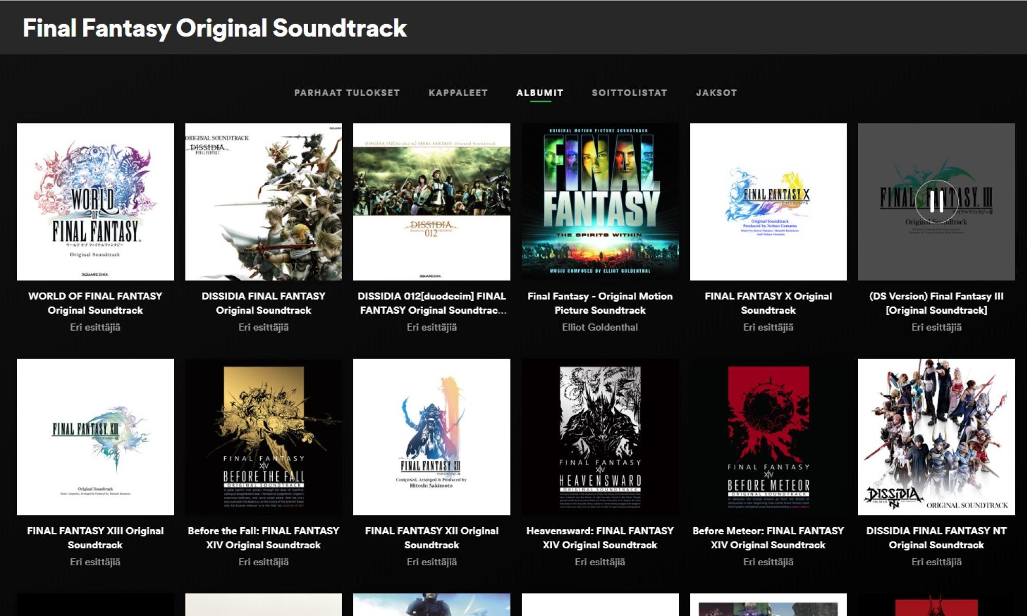Open Before the Fall album cover
Screen dimensions: 1027x616
tap(263, 437)
